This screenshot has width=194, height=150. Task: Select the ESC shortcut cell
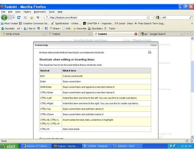(51, 76)
